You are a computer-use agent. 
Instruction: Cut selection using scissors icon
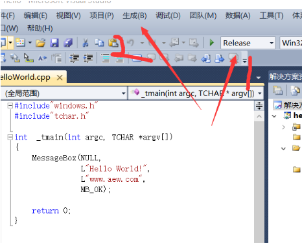tap(86, 43)
